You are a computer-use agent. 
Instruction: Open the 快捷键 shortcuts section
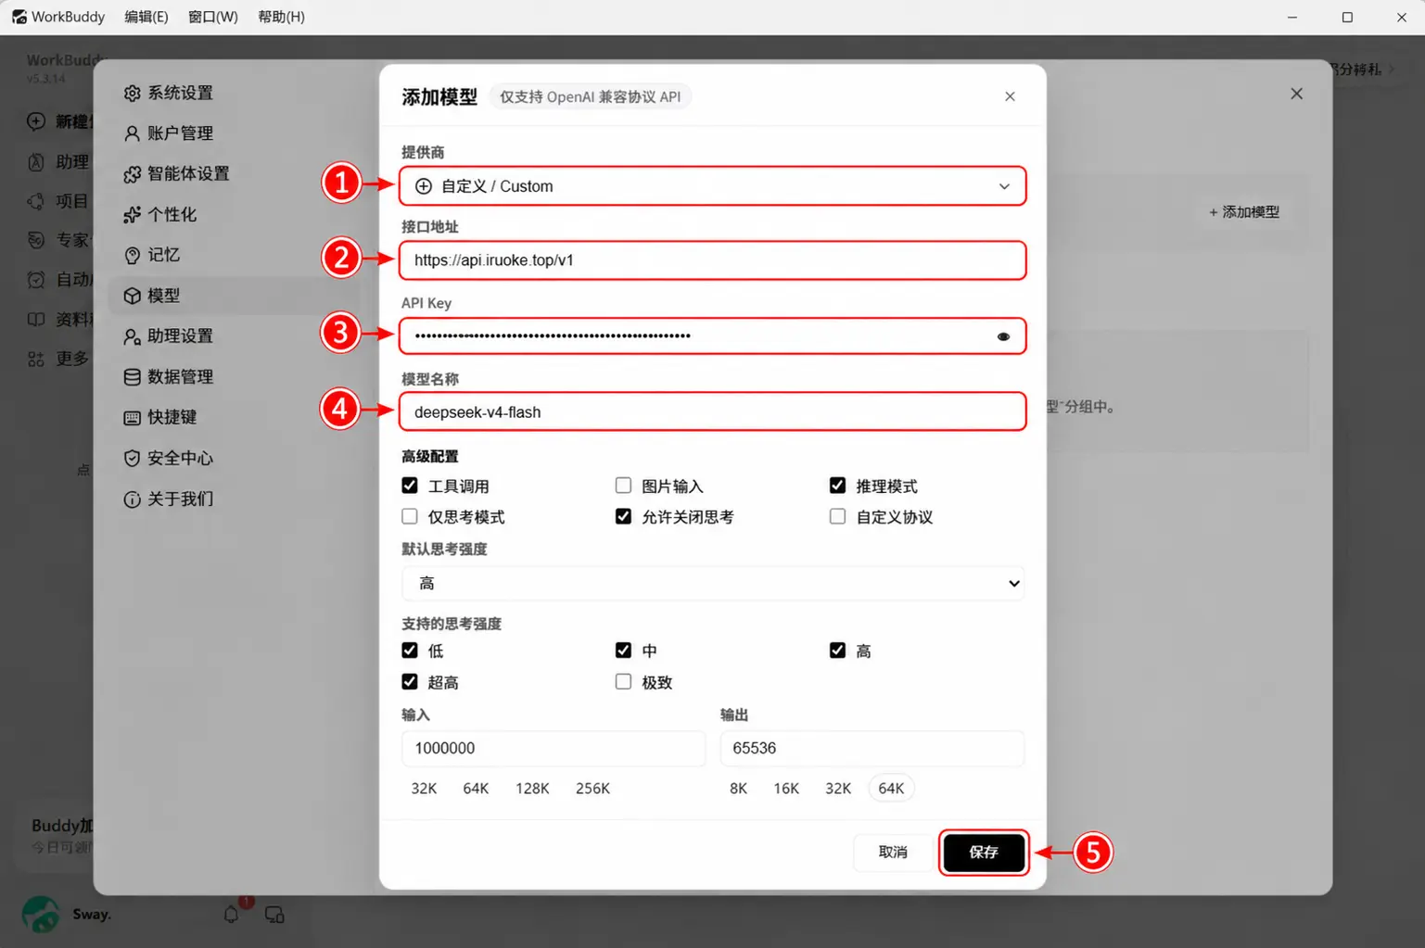coord(160,417)
